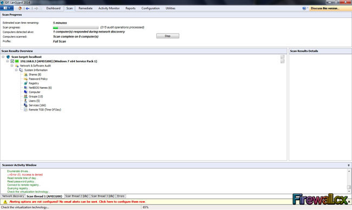Click the home icon in the toolbar
Viewport: 352px width, 210px height.
[19, 8]
